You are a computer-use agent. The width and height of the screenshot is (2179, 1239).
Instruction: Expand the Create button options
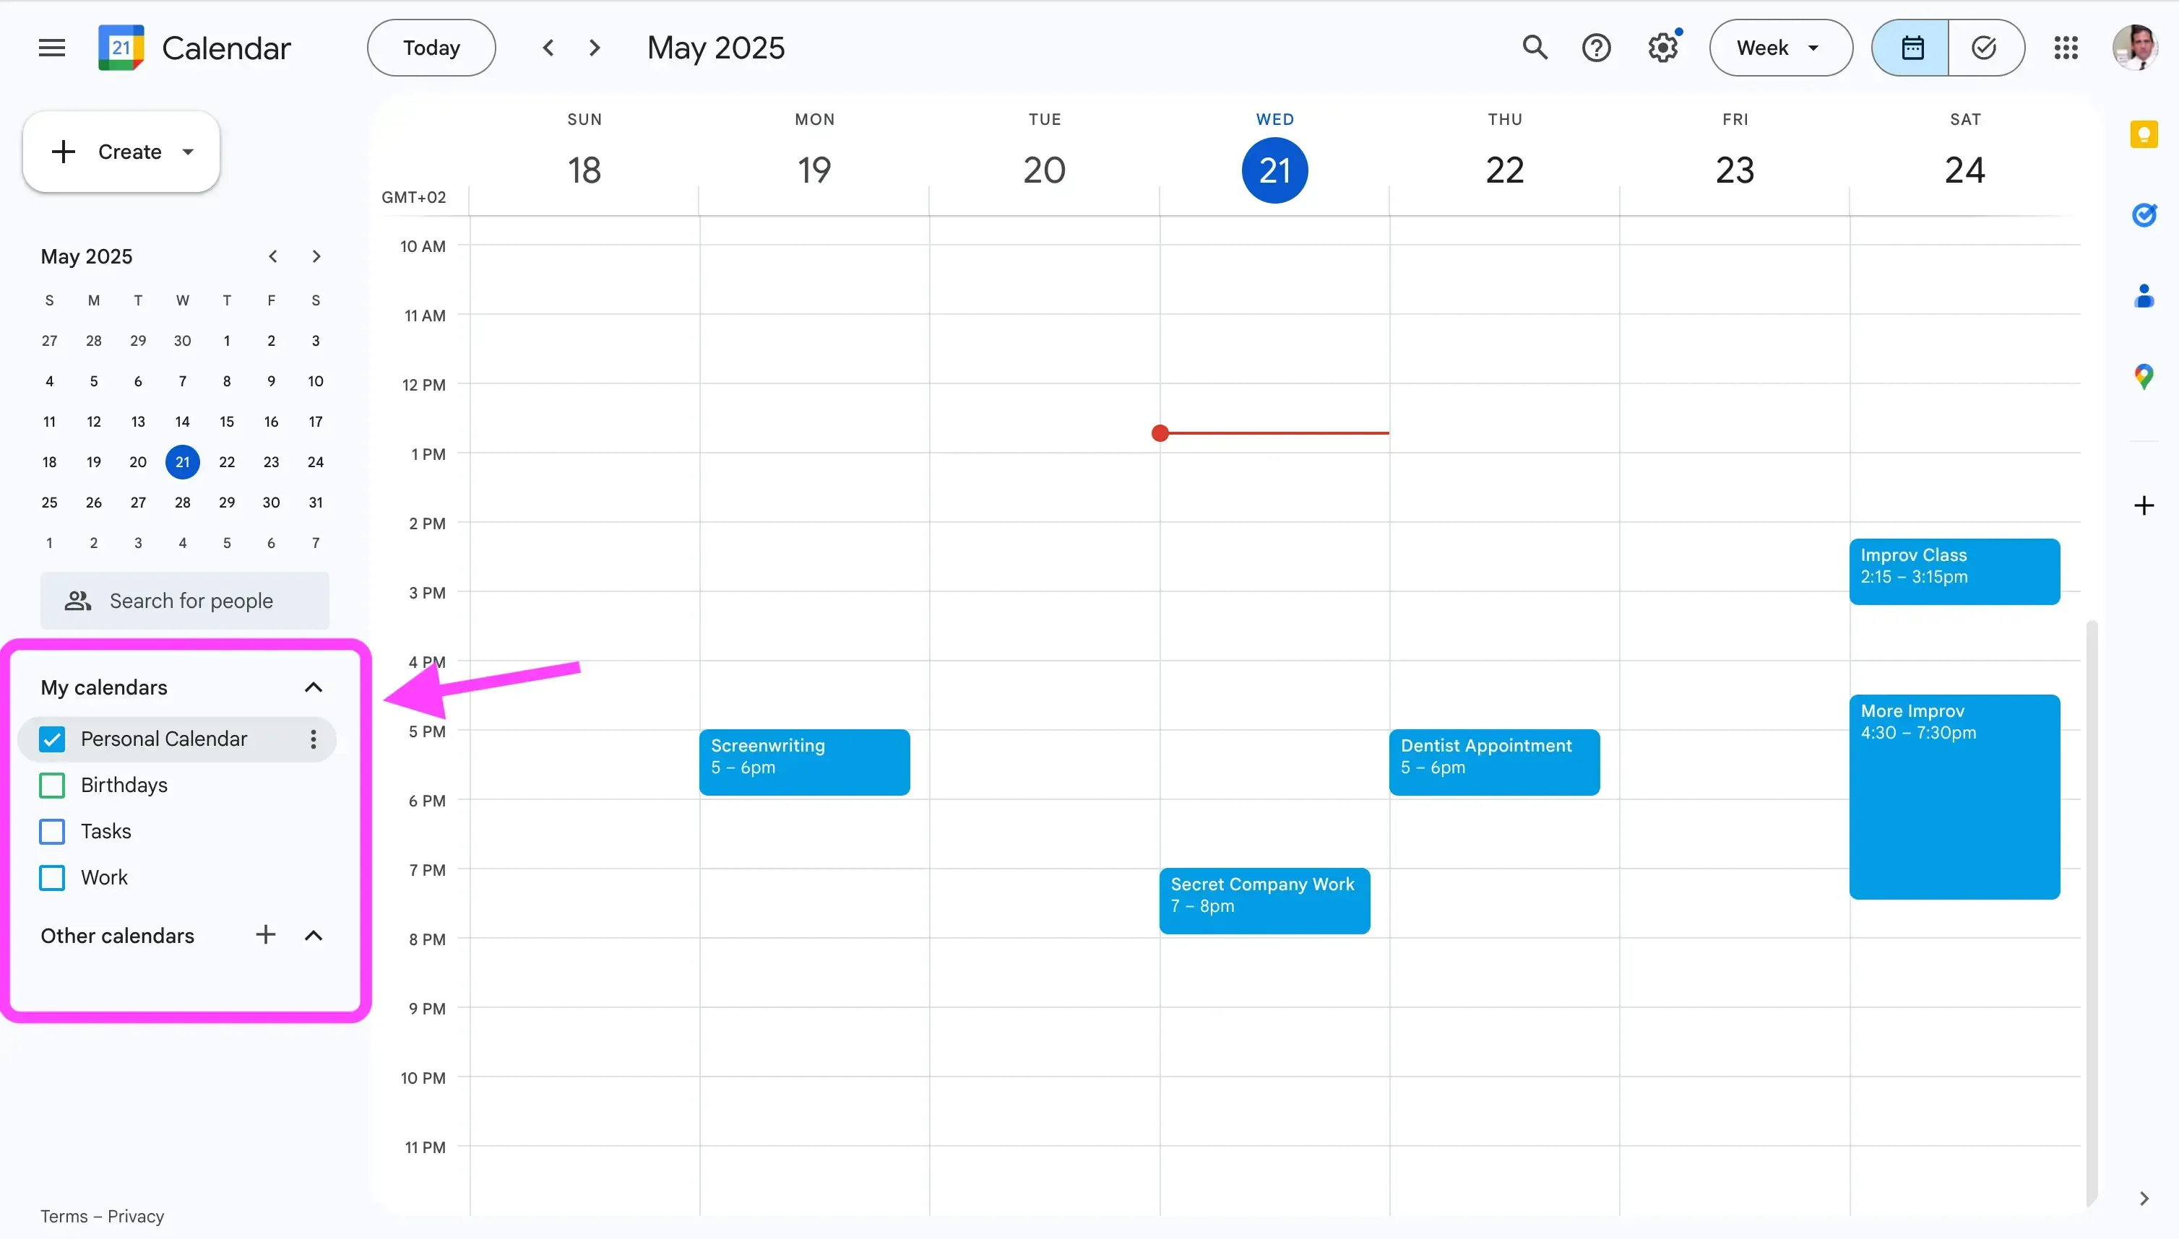(x=187, y=152)
